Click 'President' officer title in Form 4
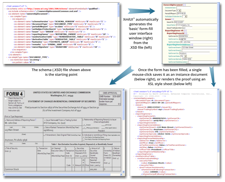The height and width of the screenshot is (182, 225). point(101,131)
